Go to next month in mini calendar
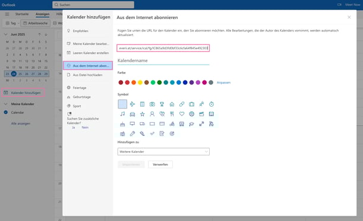Viewport: 363px width, 221px height. click(x=46, y=34)
